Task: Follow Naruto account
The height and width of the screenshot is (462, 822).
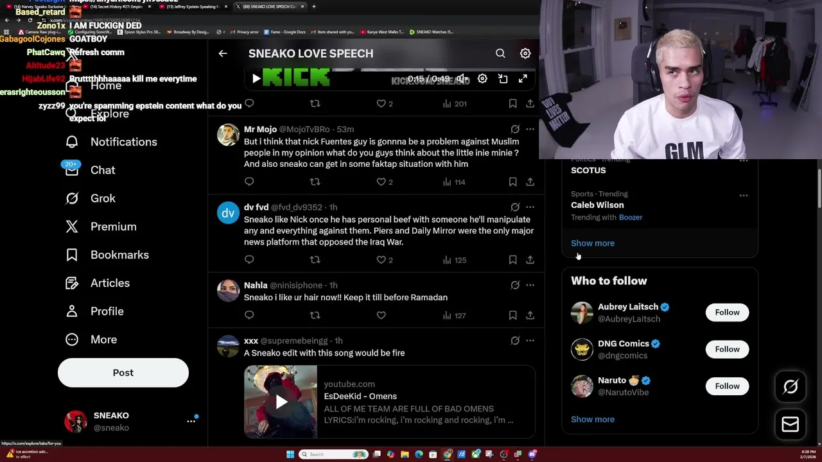Action: pos(727,386)
